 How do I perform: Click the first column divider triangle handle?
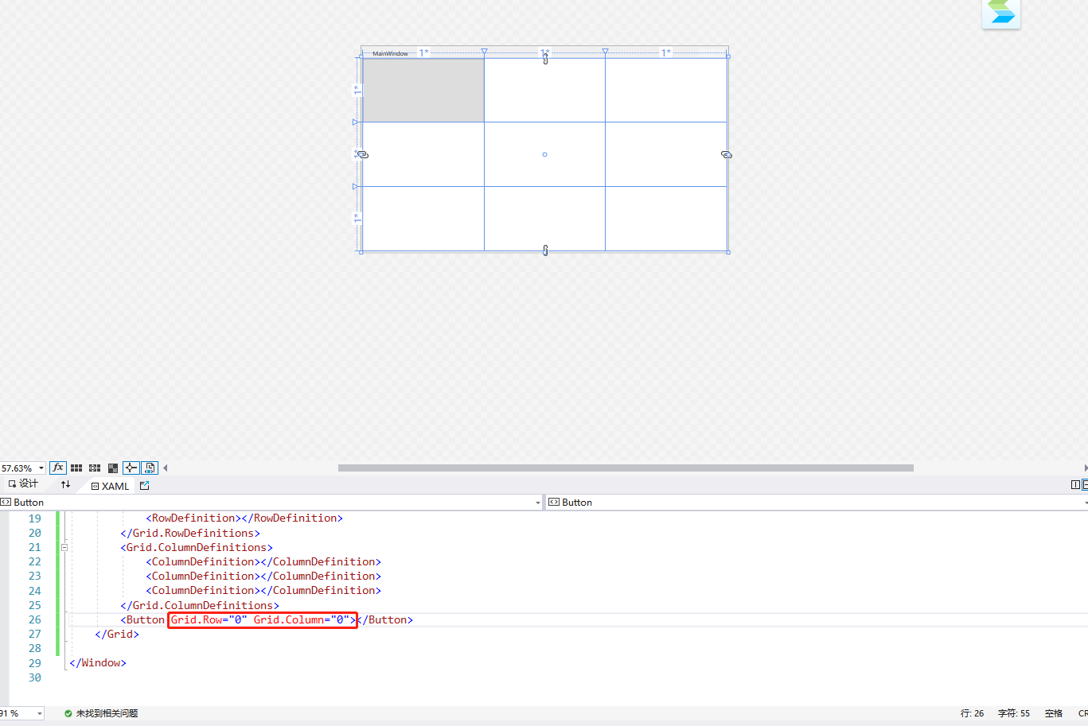484,52
